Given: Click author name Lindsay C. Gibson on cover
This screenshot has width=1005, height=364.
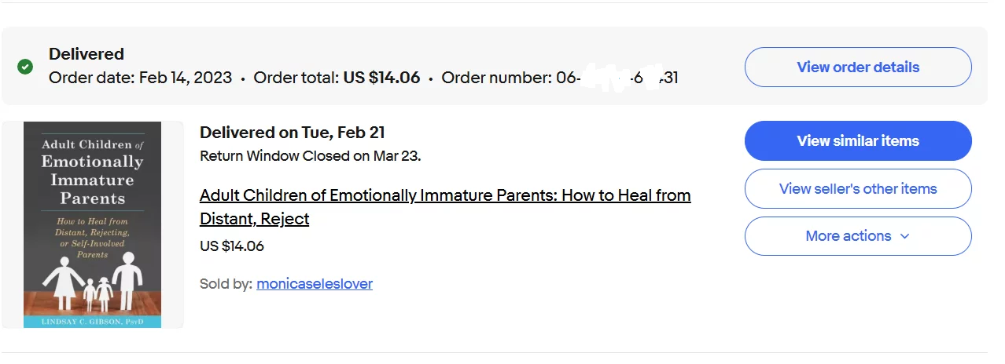Looking at the screenshot, I should coord(92,322).
